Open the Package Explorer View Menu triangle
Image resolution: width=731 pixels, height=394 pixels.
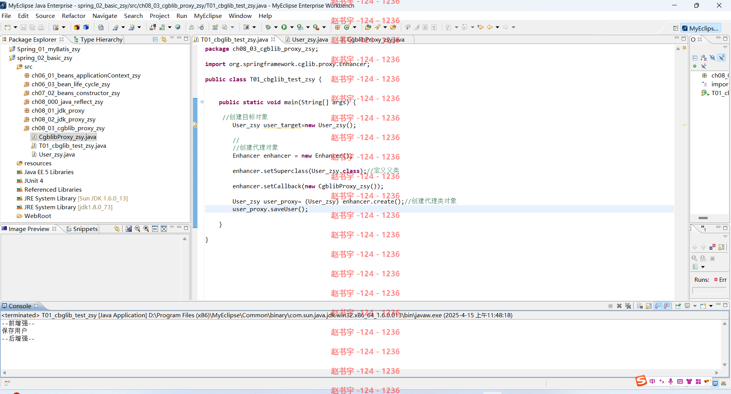click(x=172, y=38)
